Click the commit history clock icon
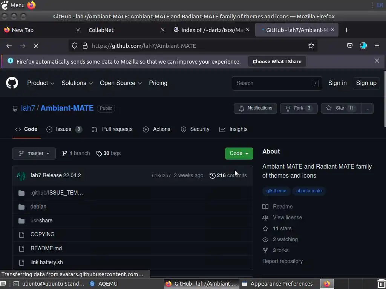Viewport: 386px width, 289px height. click(213, 175)
